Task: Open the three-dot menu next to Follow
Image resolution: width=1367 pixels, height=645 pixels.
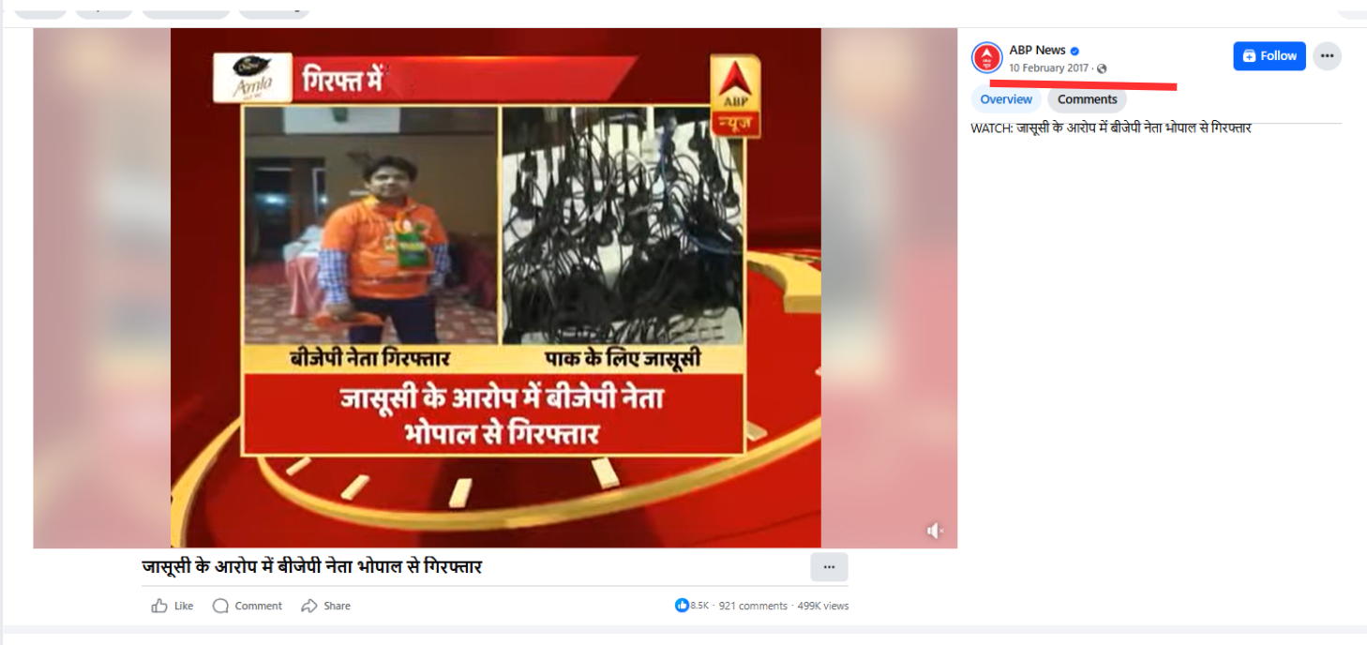Action: click(1327, 56)
